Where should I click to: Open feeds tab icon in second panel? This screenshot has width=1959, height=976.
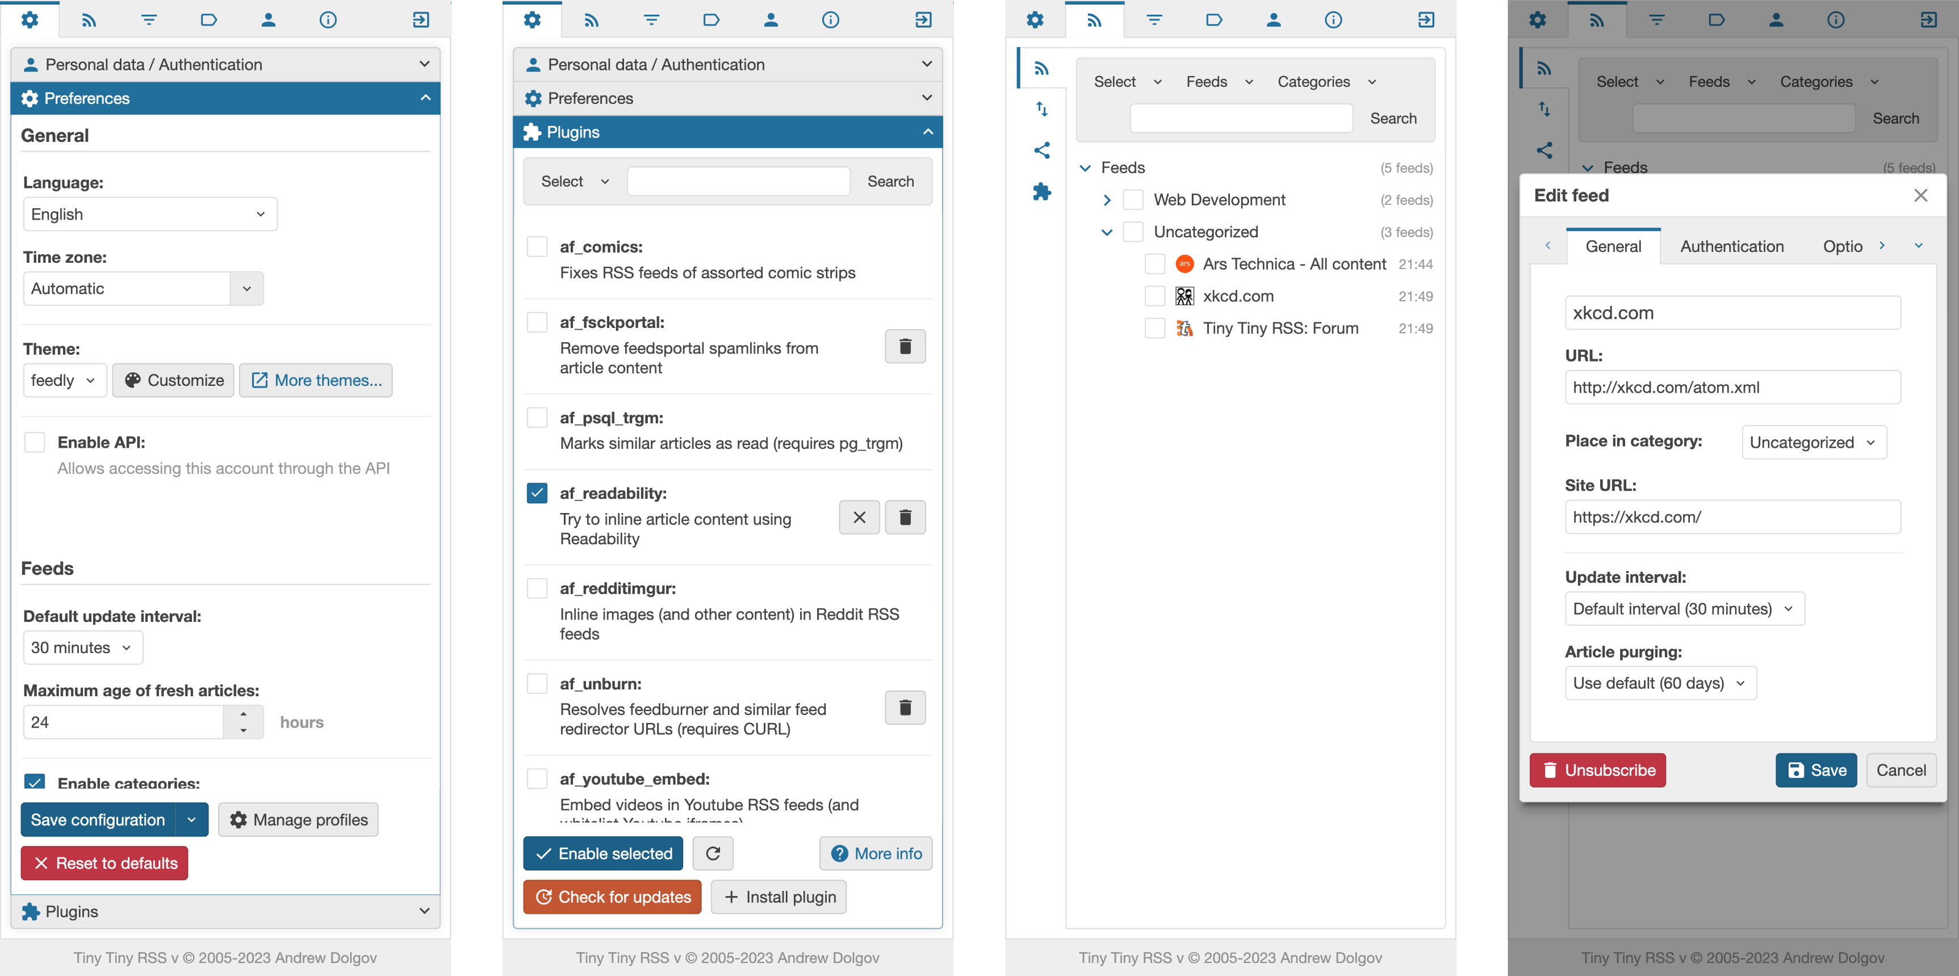[x=592, y=20]
